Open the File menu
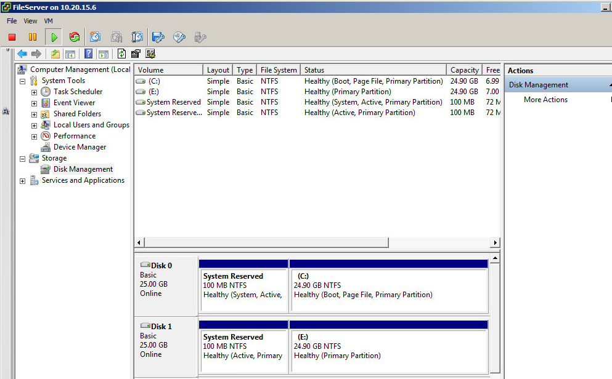The height and width of the screenshot is (379, 612). (12, 21)
